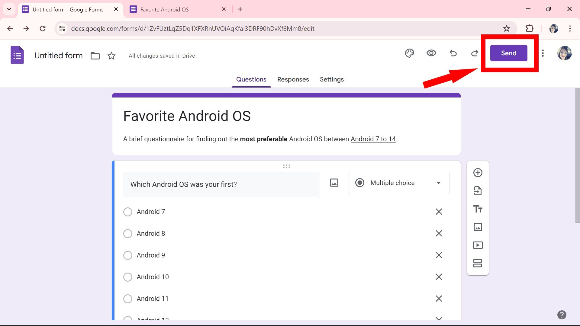580x326 pixels.
Task: Add a new section to the form
Action: pos(478,263)
